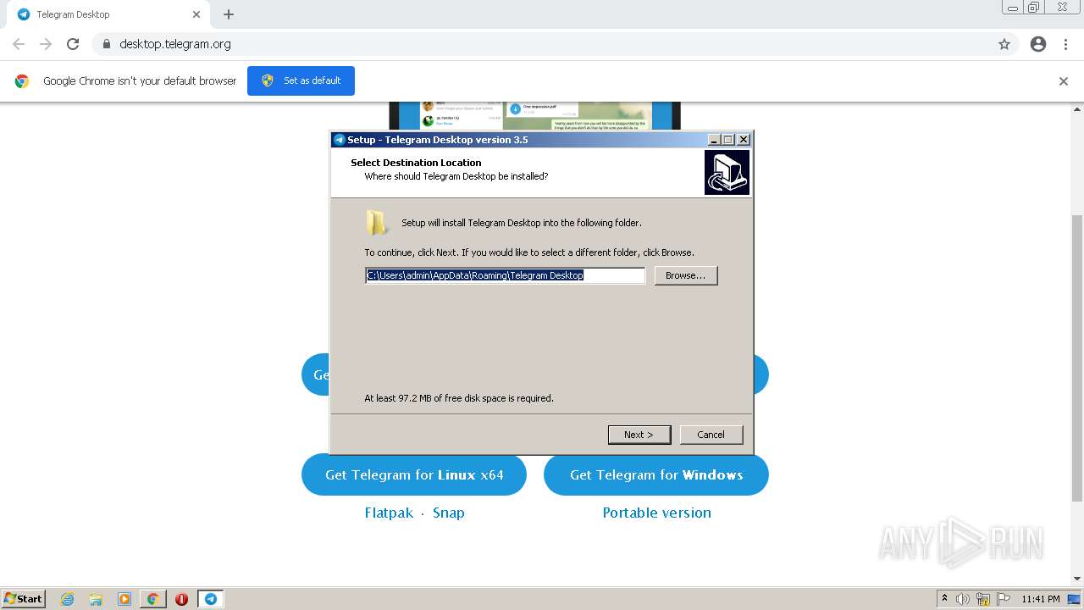This screenshot has height=610, width=1084.
Task: Click the show desktop button icon
Action: click(1074, 599)
